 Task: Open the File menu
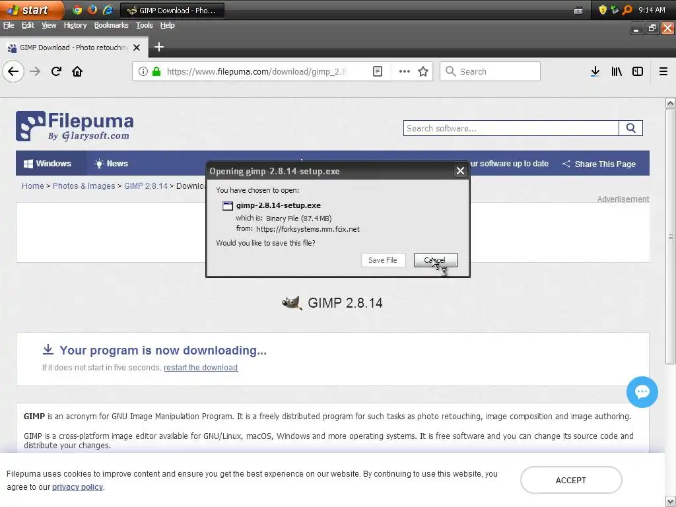coord(9,26)
